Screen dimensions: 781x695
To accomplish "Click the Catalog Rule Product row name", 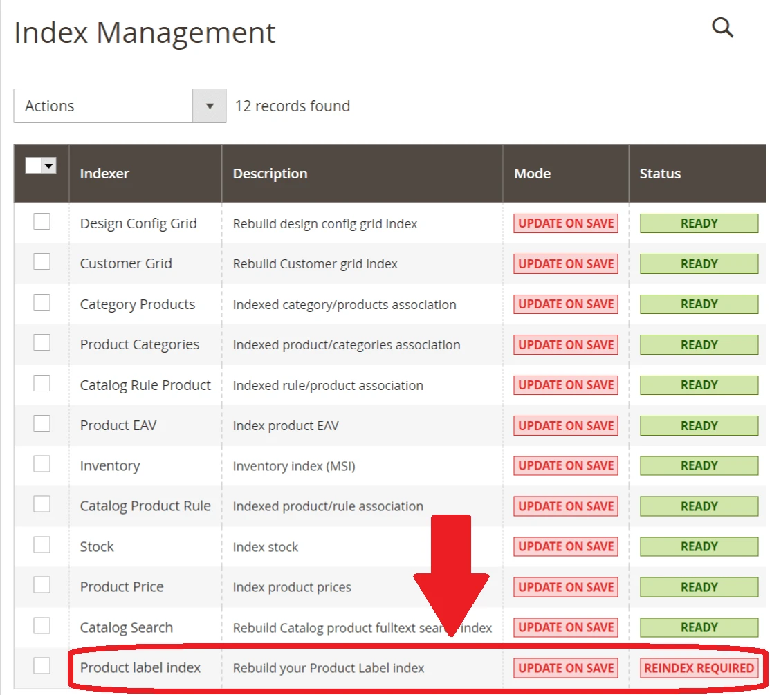I will 145,385.
